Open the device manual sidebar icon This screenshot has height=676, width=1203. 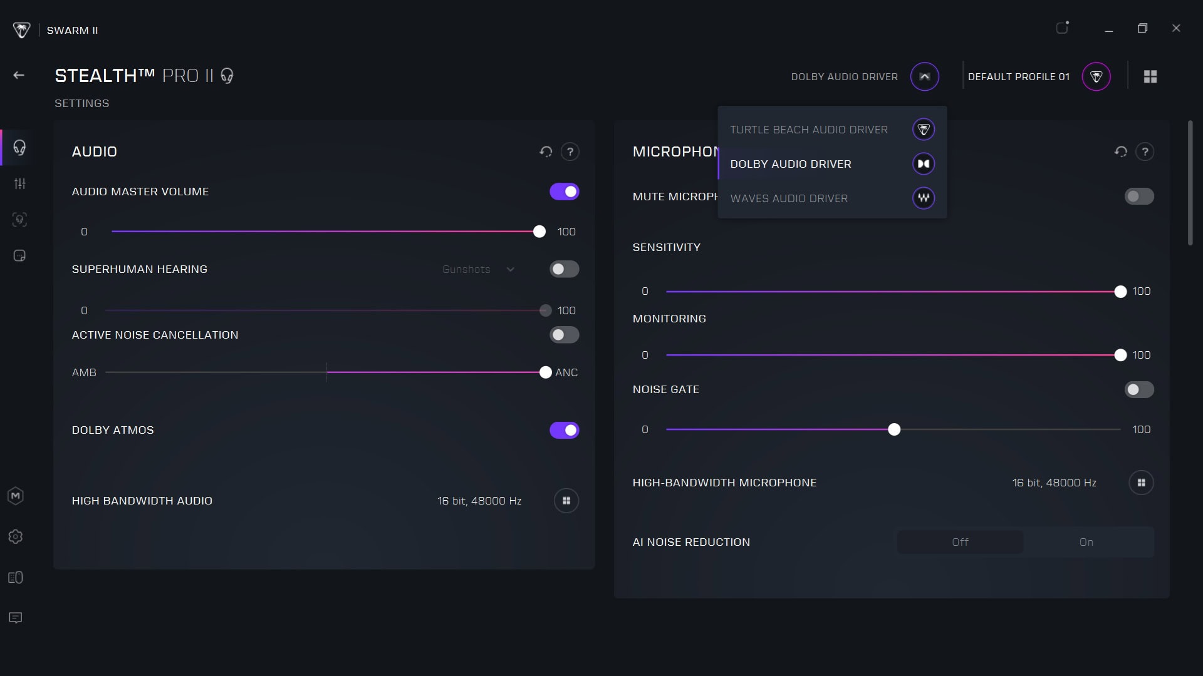click(16, 578)
